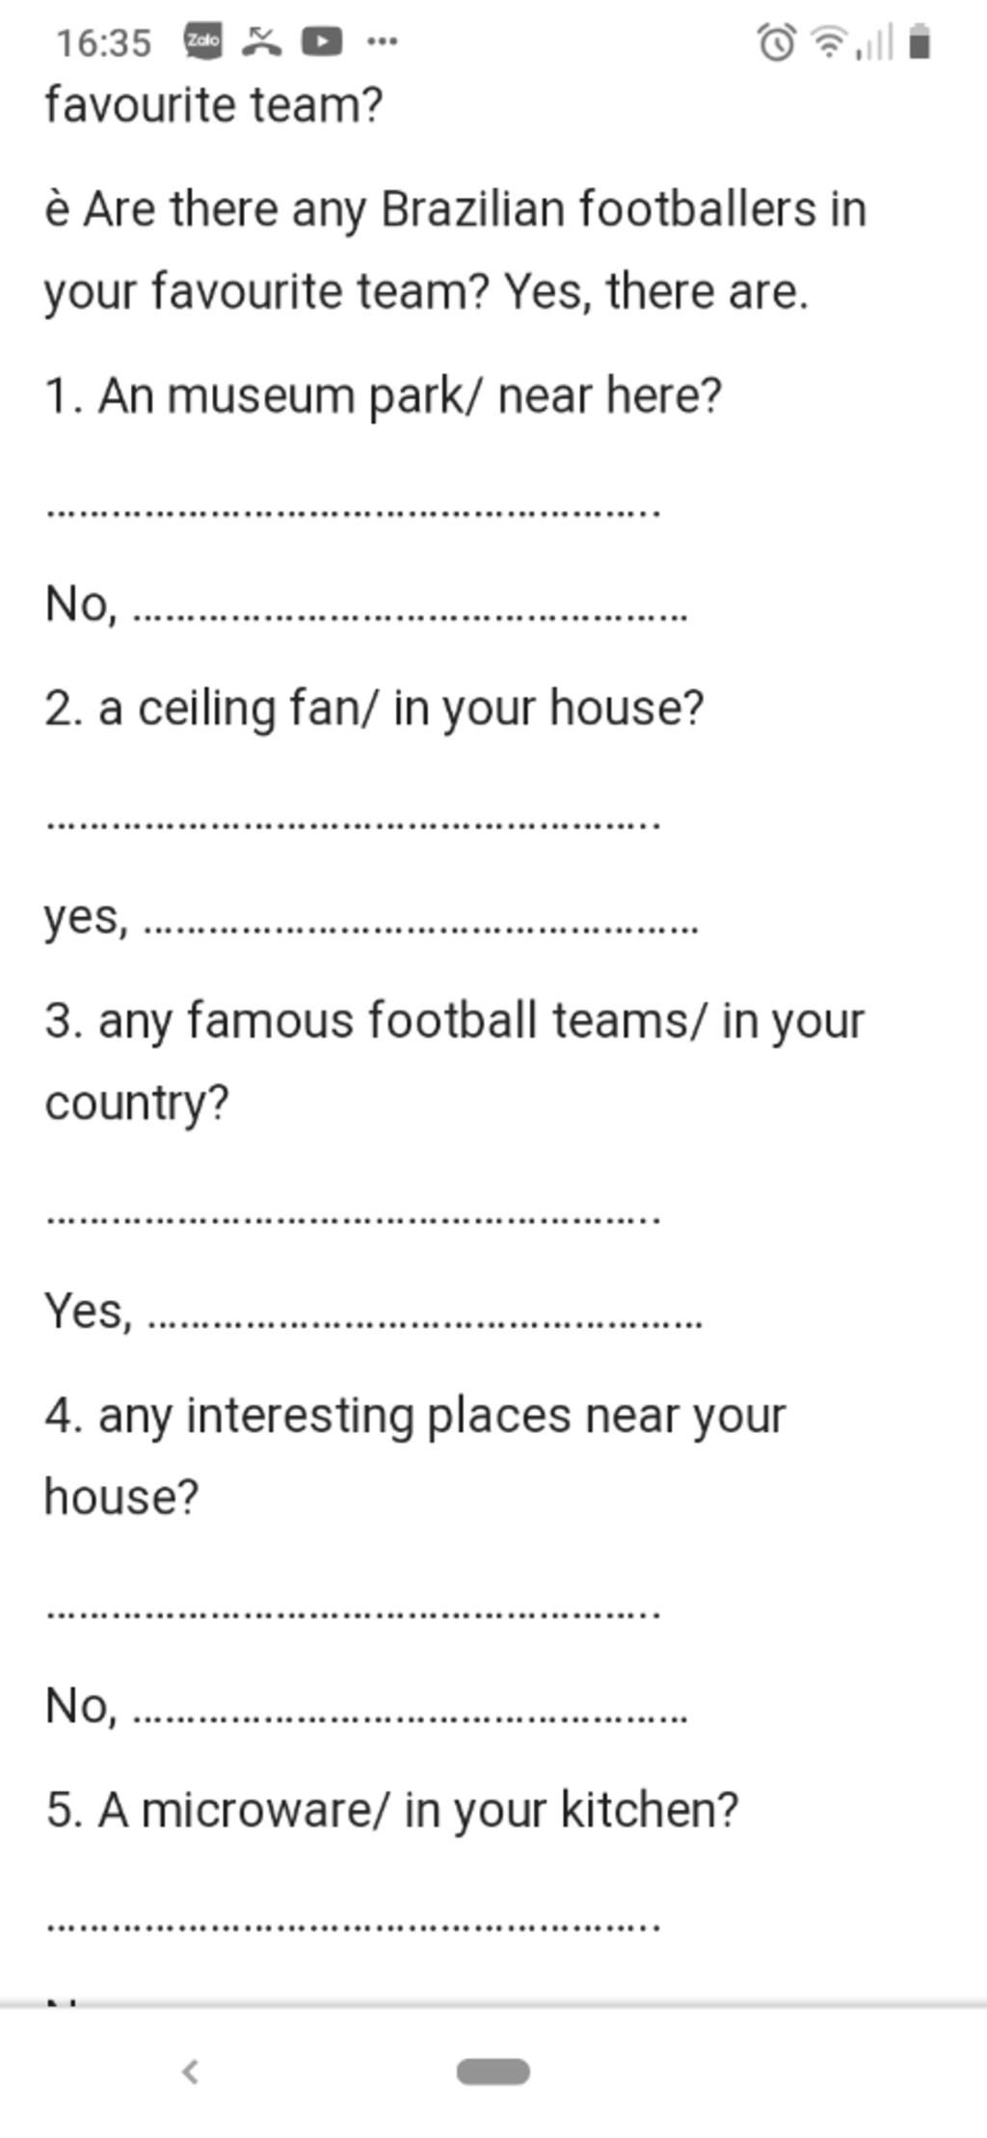Tap dotted answer line under question 1
This screenshot has width=987, height=2138.
click(353, 511)
